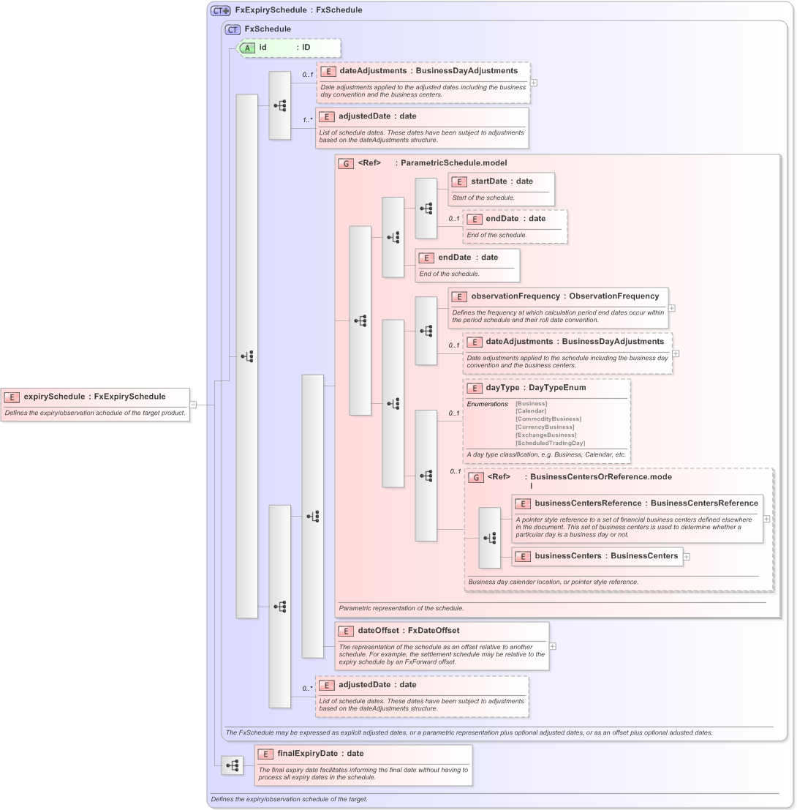Click the G icon of ParametricSchedule.model group

tap(346, 163)
